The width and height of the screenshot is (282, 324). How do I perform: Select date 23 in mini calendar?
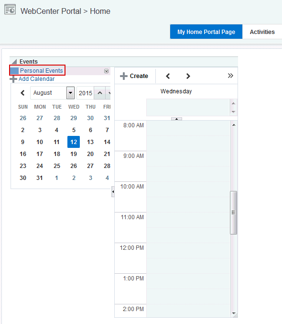pos(23,166)
